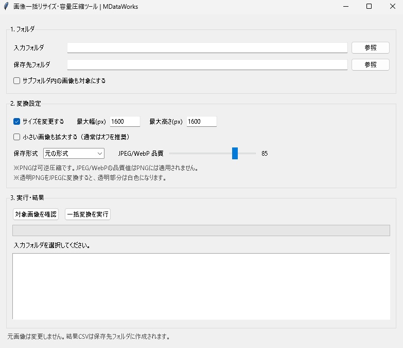Click footer text 元画像は変更しません

89,337
